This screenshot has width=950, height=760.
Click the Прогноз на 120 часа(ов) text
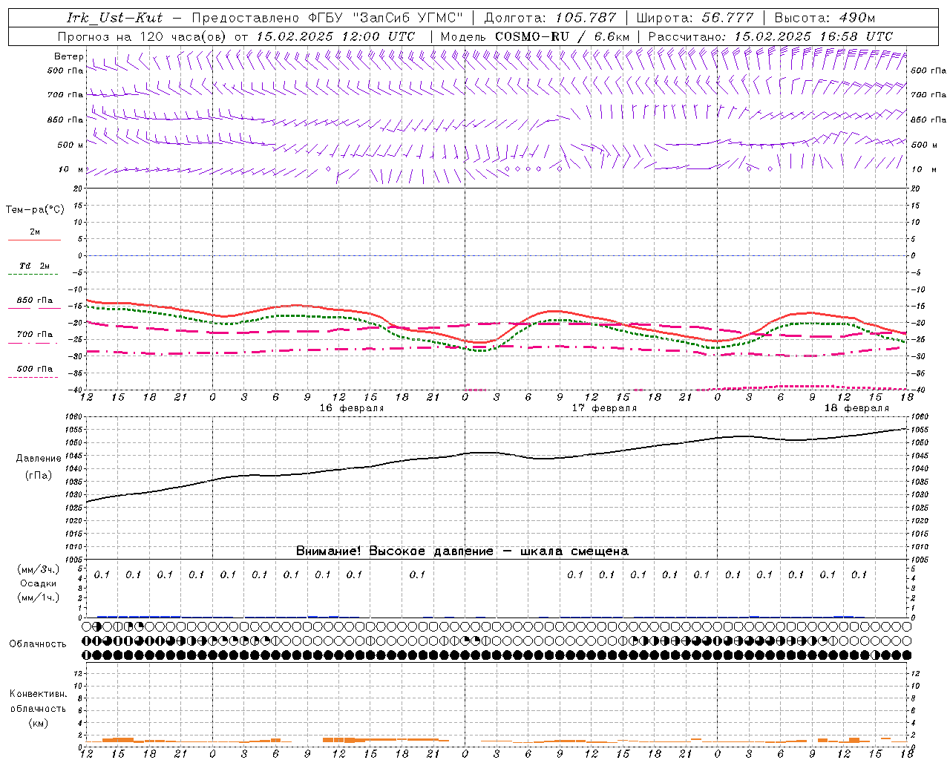(142, 36)
